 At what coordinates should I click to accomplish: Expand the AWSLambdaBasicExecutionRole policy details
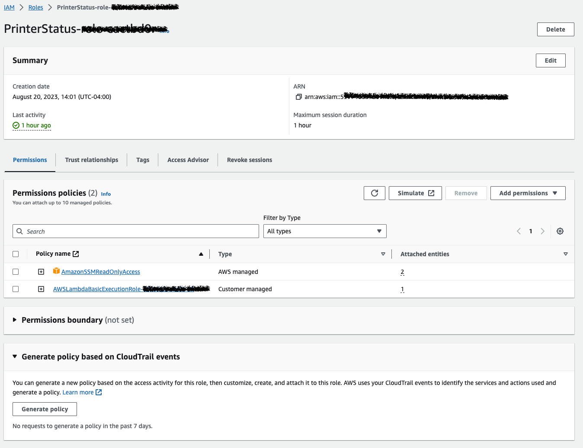tap(41, 289)
